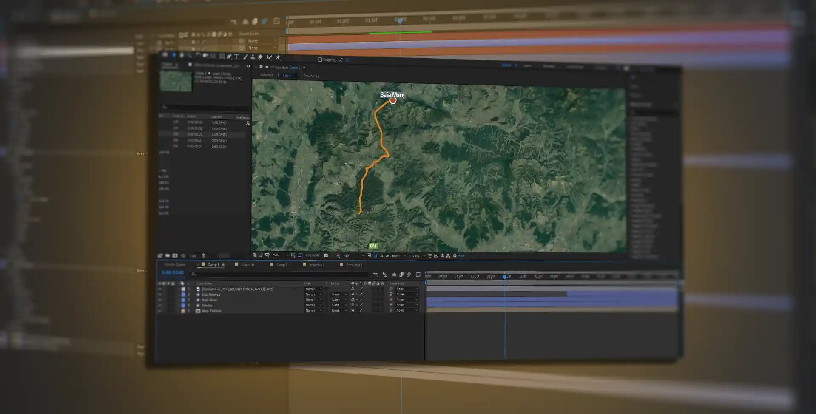Select the Pen tool in the toolbar
The height and width of the screenshot is (414, 816).
(229, 56)
